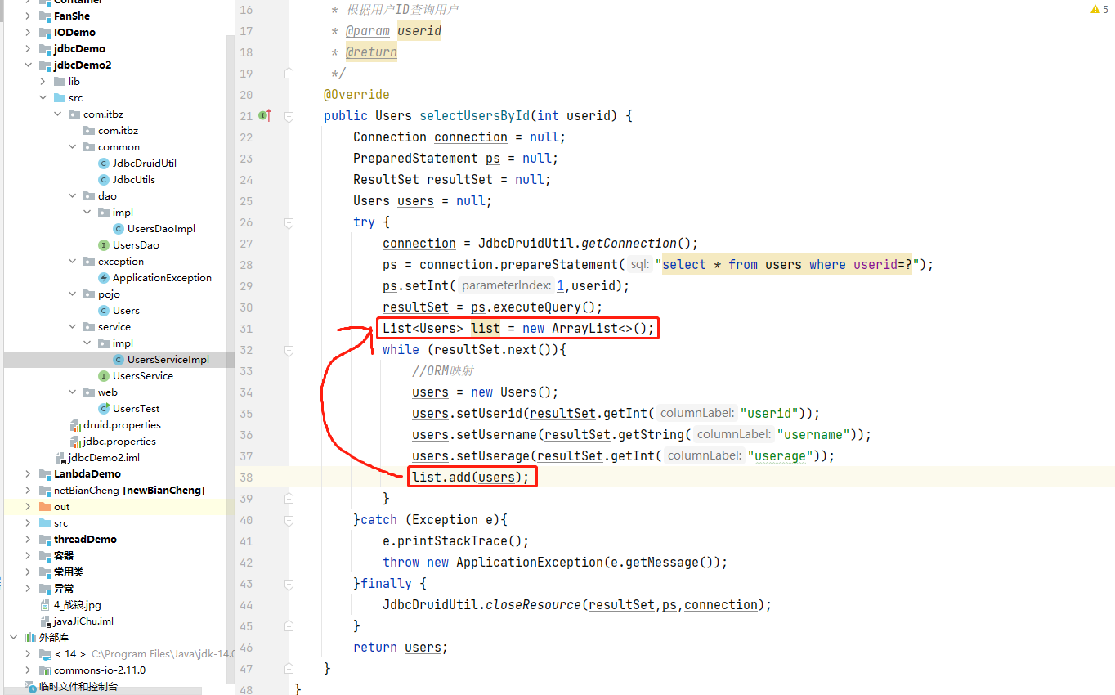Click list.add(users) on line 38

click(470, 477)
